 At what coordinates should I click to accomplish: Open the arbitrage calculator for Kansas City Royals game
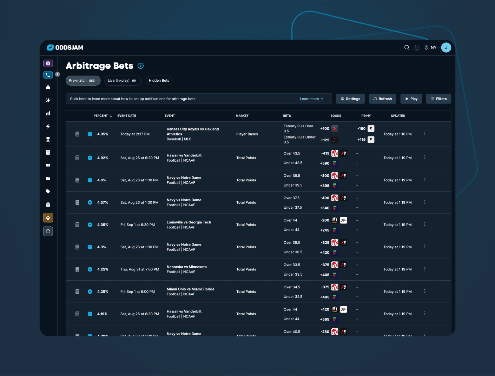(x=77, y=134)
